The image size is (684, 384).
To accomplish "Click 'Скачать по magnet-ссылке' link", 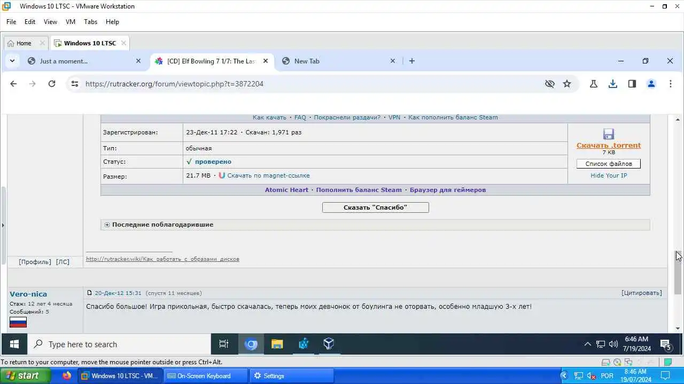I will tap(268, 175).
